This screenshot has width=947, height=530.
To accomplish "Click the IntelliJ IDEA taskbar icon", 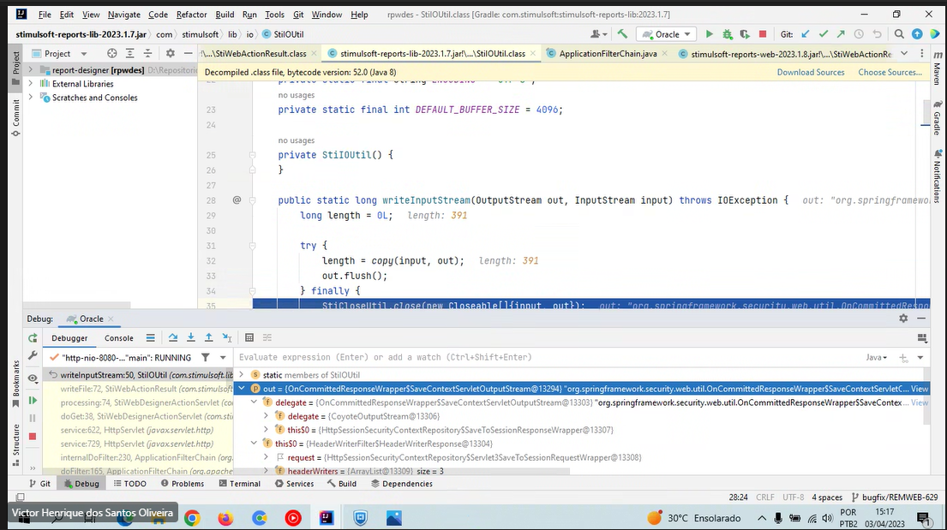I will (327, 518).
